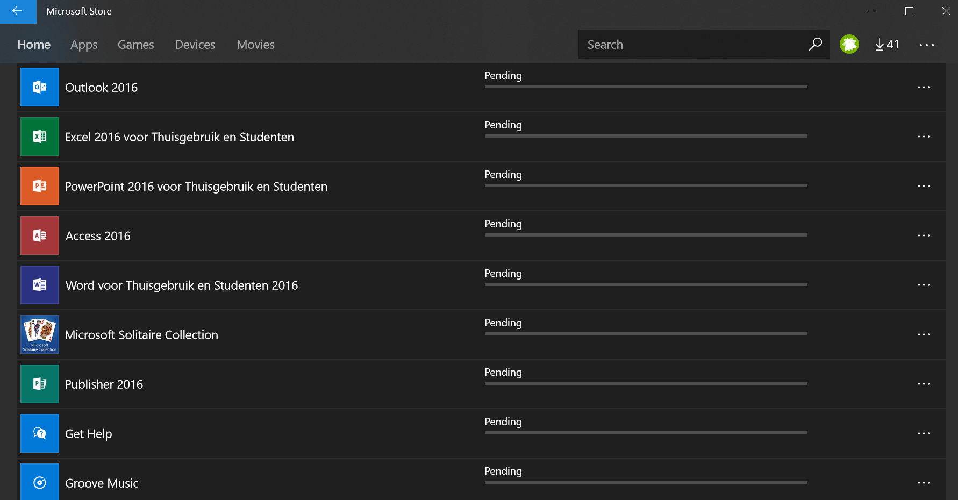Click the Groove Music app icon

point(40,482)
